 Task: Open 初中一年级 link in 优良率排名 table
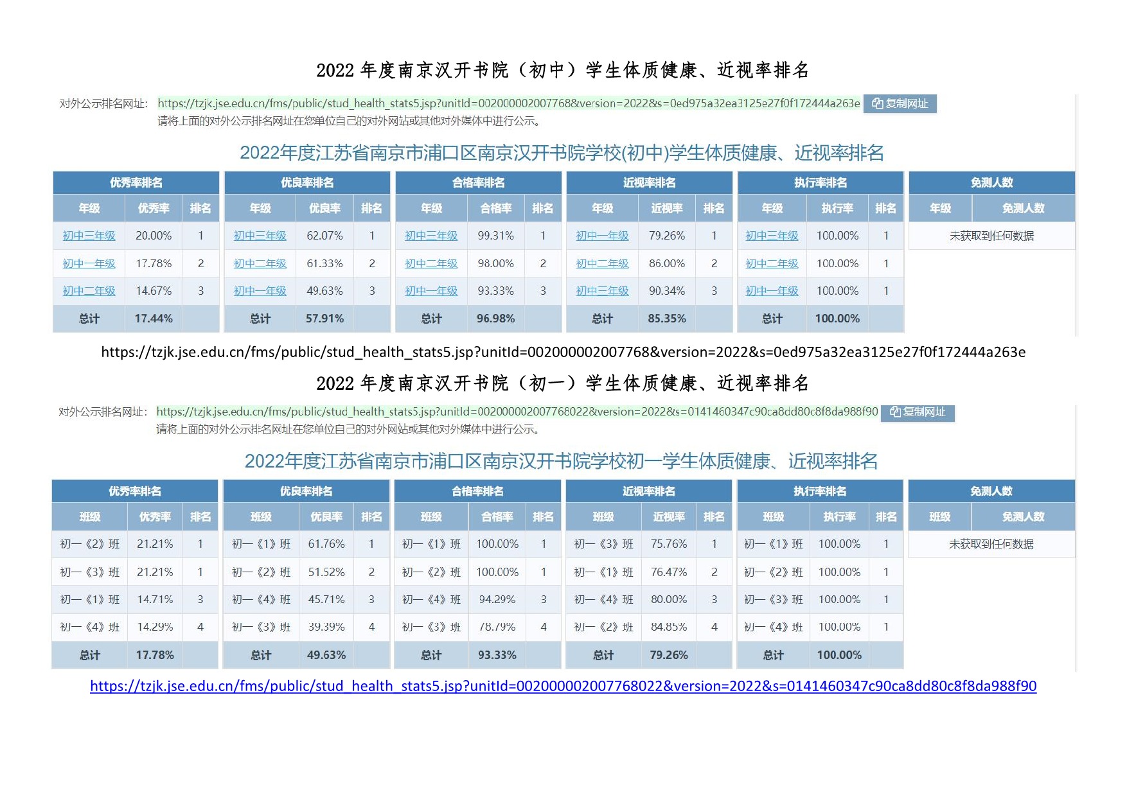pyautogui.click(x=260, y=291)
